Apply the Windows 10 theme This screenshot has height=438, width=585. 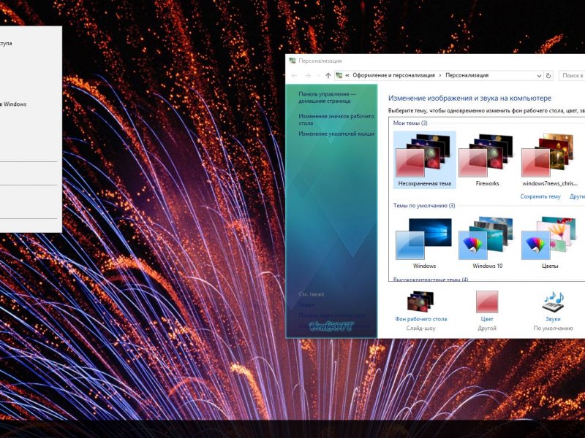pyautogui.click(x=487, y=242)
